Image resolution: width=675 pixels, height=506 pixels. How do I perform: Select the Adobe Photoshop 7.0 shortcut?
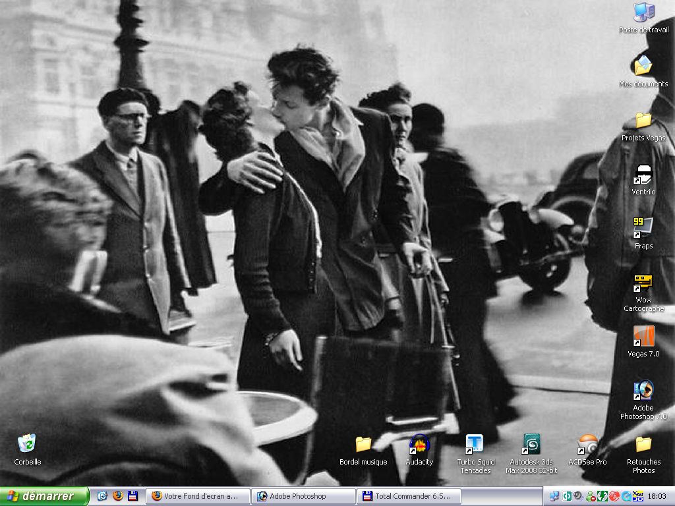(643, 400)
